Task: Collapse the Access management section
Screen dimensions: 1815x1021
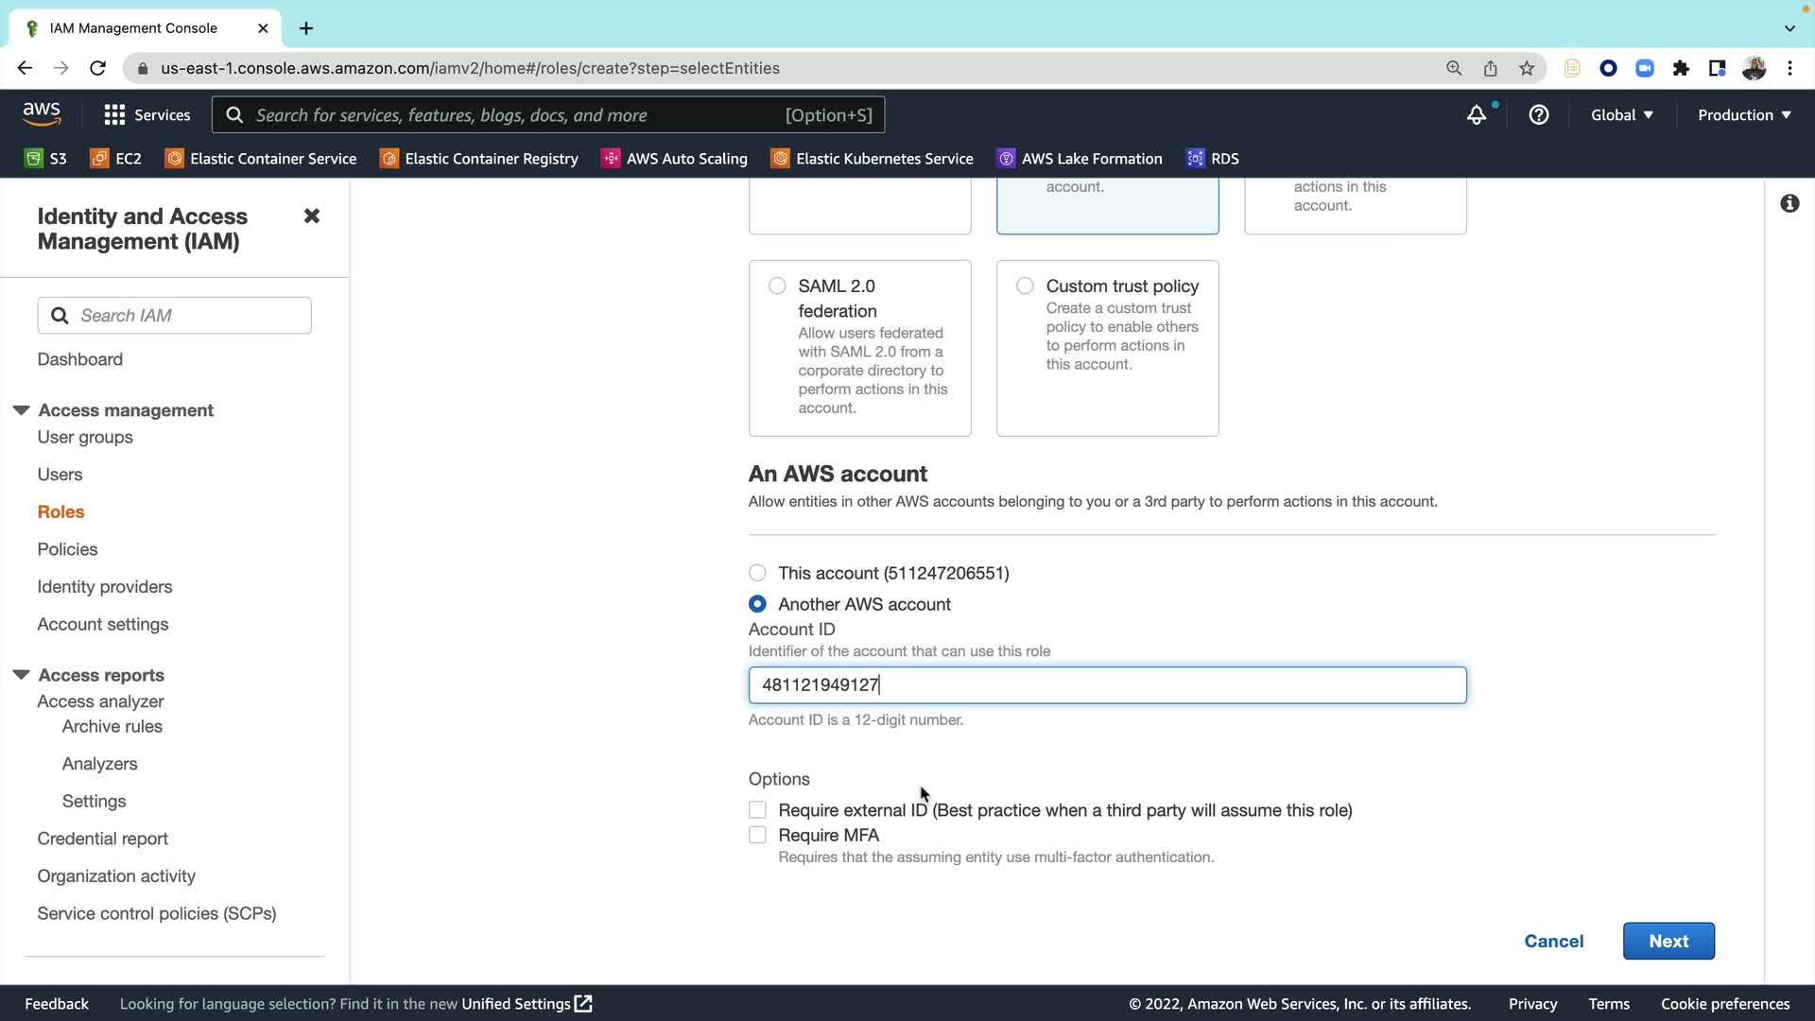Action: click(21, 410)
